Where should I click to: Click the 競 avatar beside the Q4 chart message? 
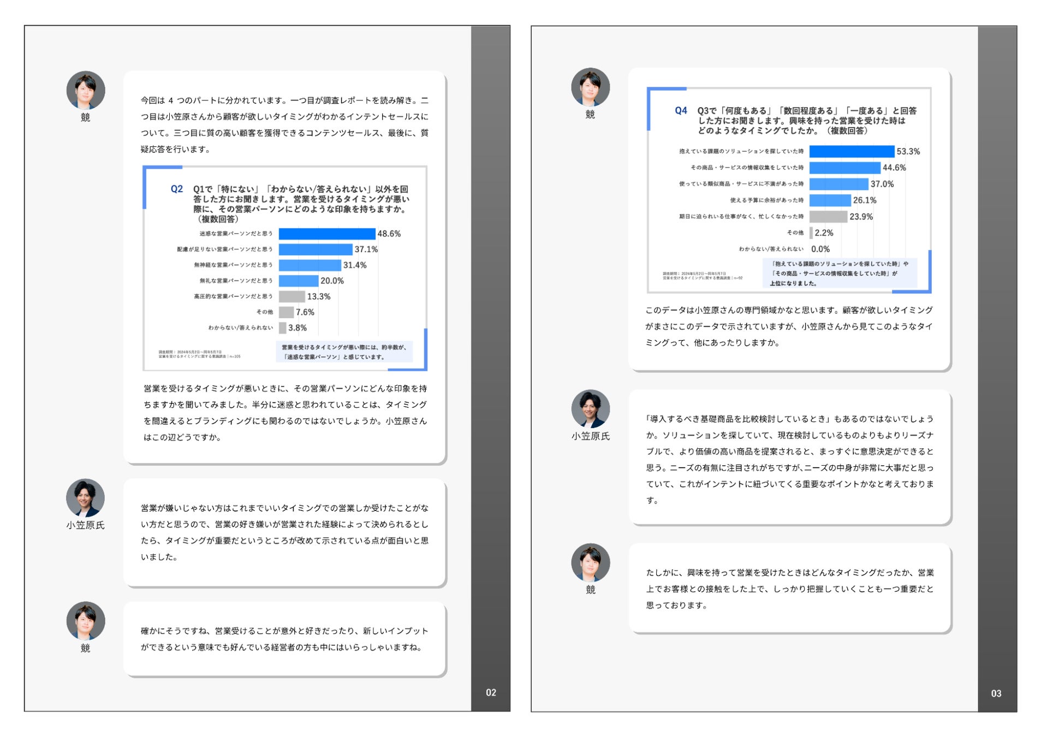point(591,87)
